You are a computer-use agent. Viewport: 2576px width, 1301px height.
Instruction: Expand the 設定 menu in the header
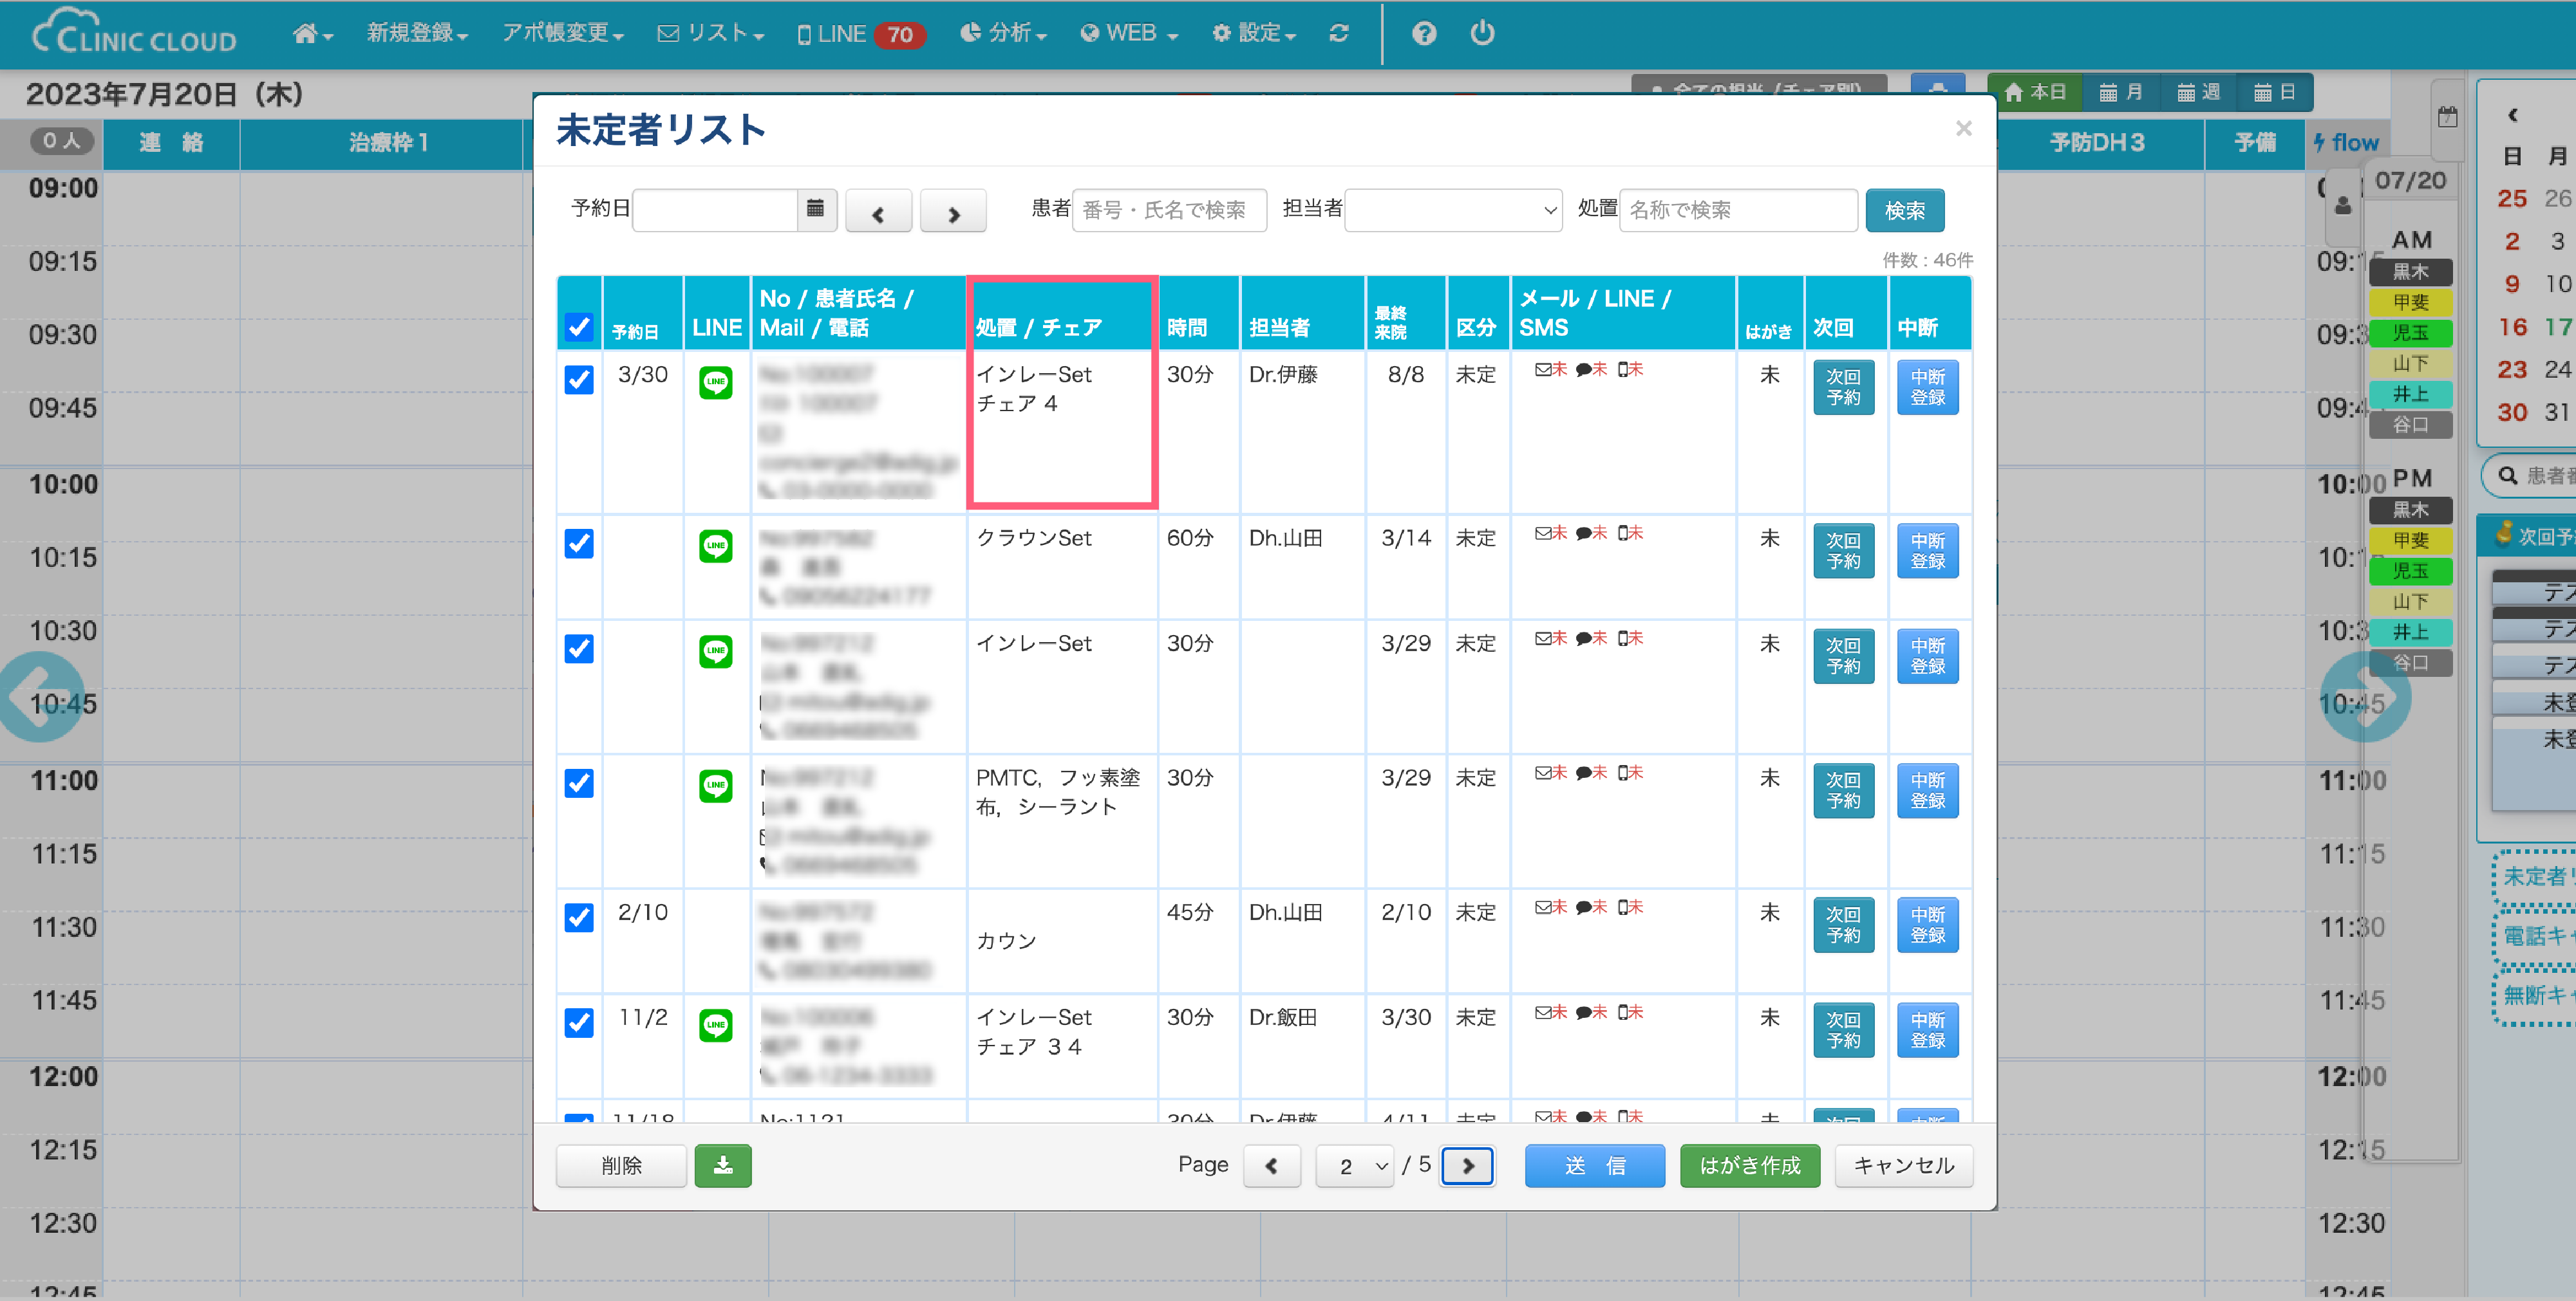1254,33
